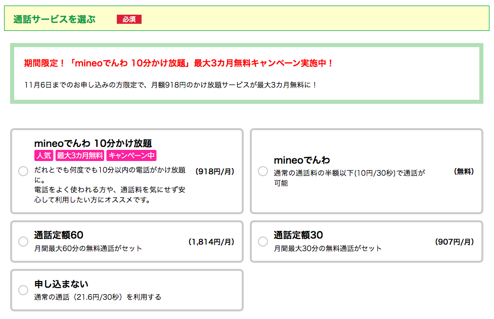This screenshot has width=494, height=319.
Task: Click だれとでも何度でも10分以内 description text
Action: click(110, 175)
